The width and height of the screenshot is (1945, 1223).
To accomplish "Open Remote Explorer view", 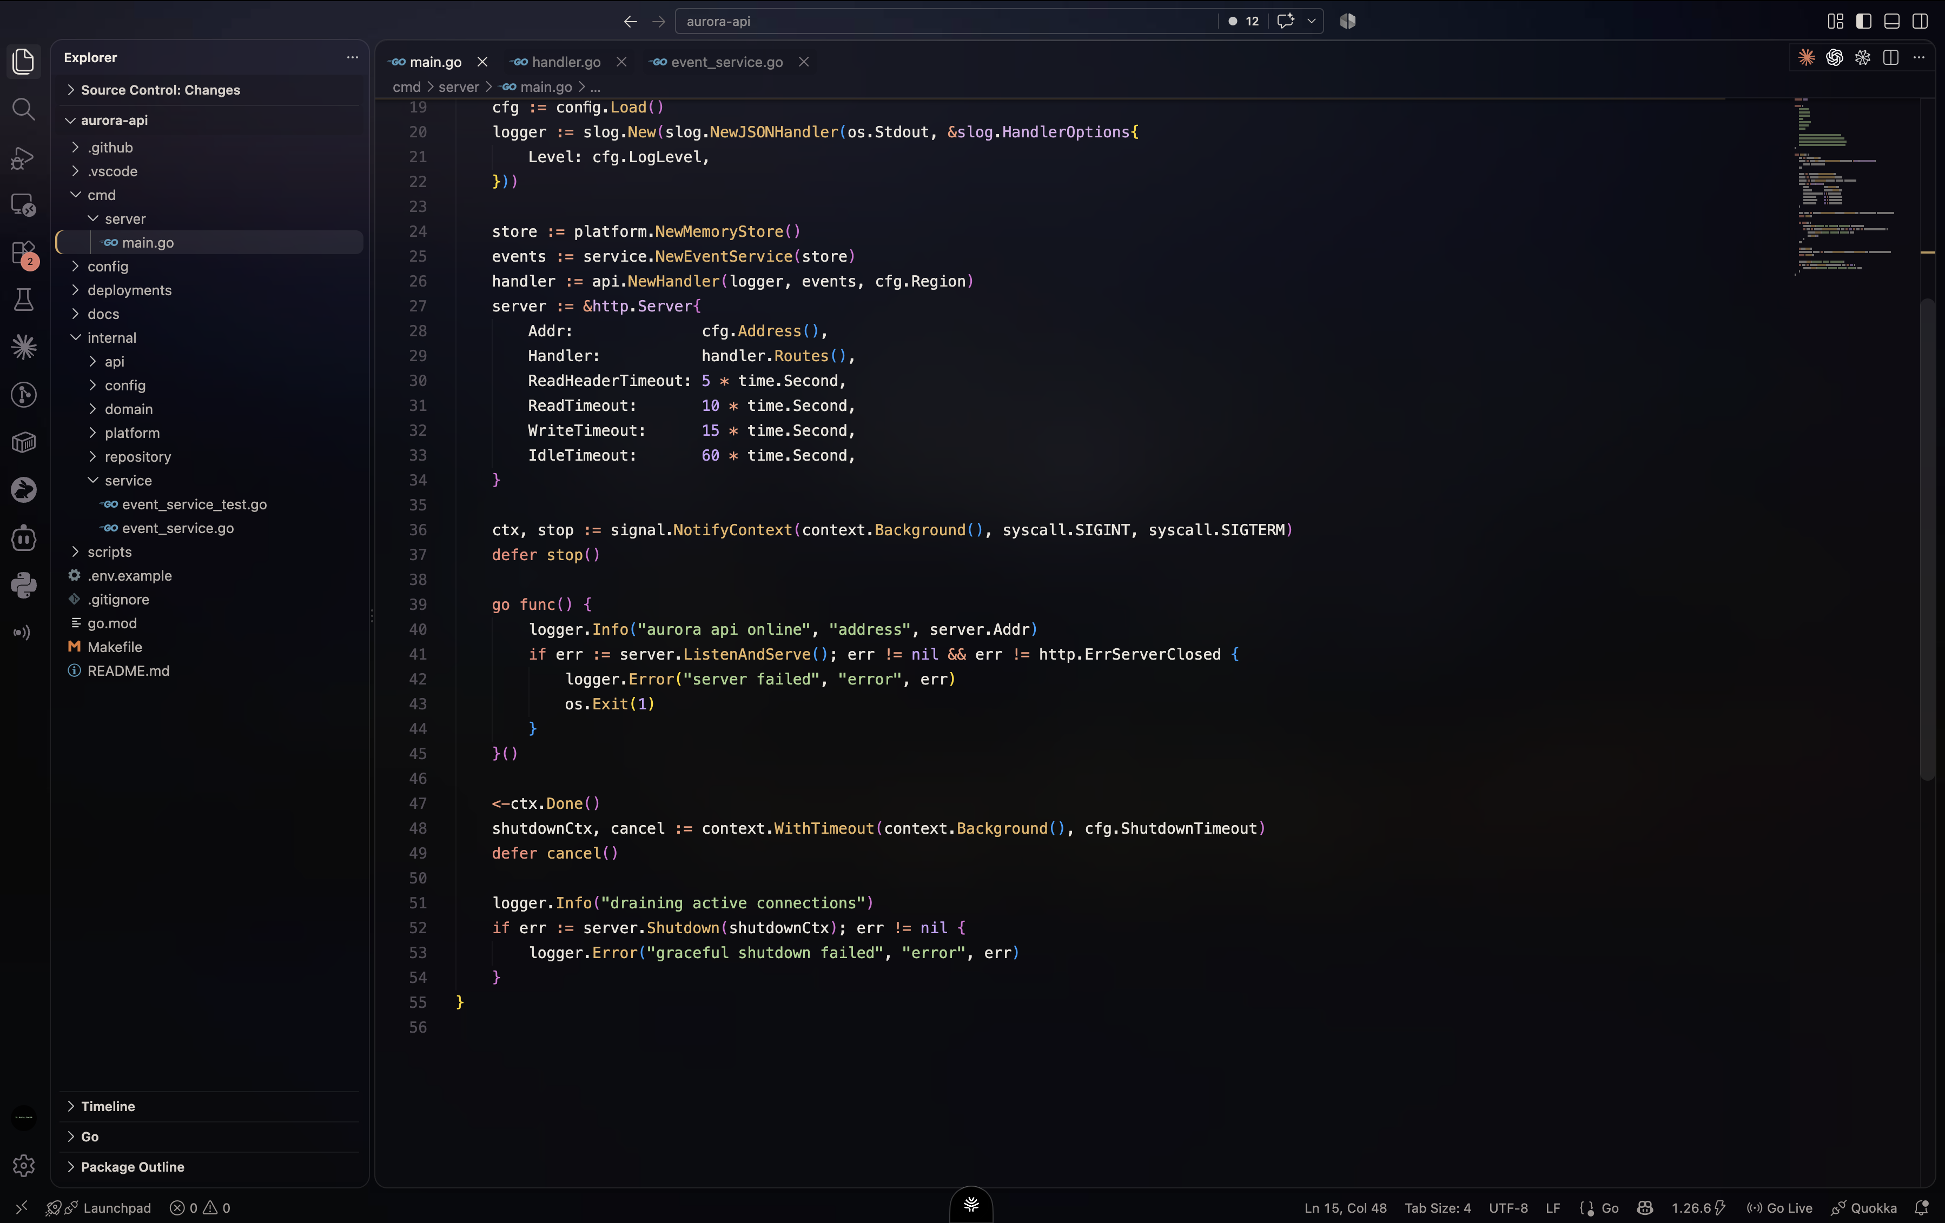I will tap(23, 205).
